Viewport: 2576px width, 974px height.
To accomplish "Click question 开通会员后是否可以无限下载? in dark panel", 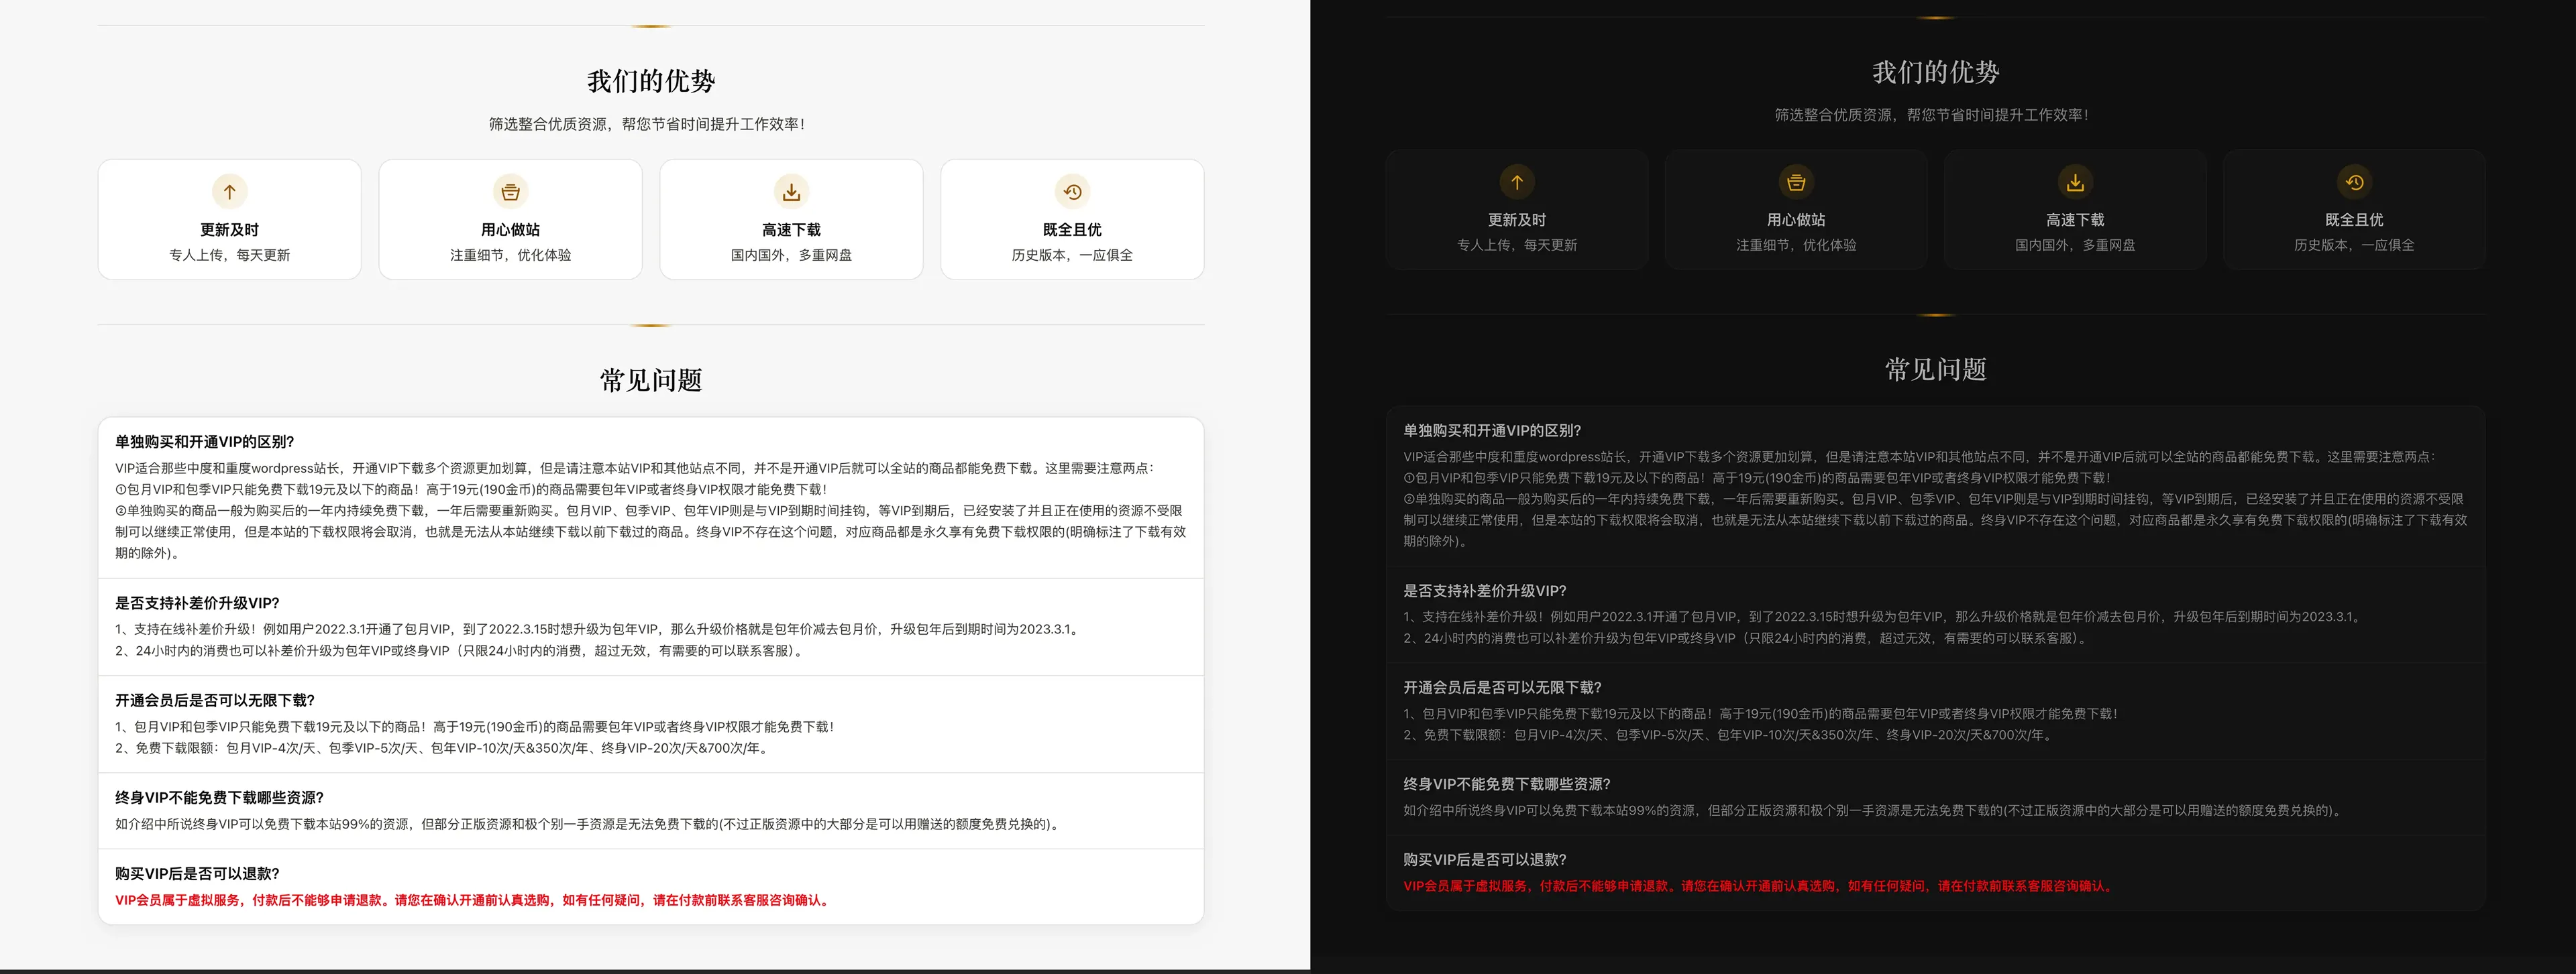I will coord(1503,687).
